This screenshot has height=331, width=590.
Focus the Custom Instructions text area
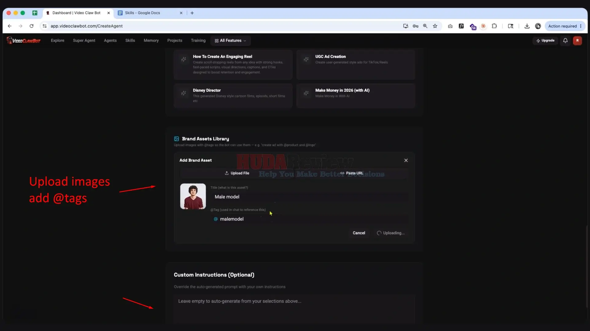294,309
